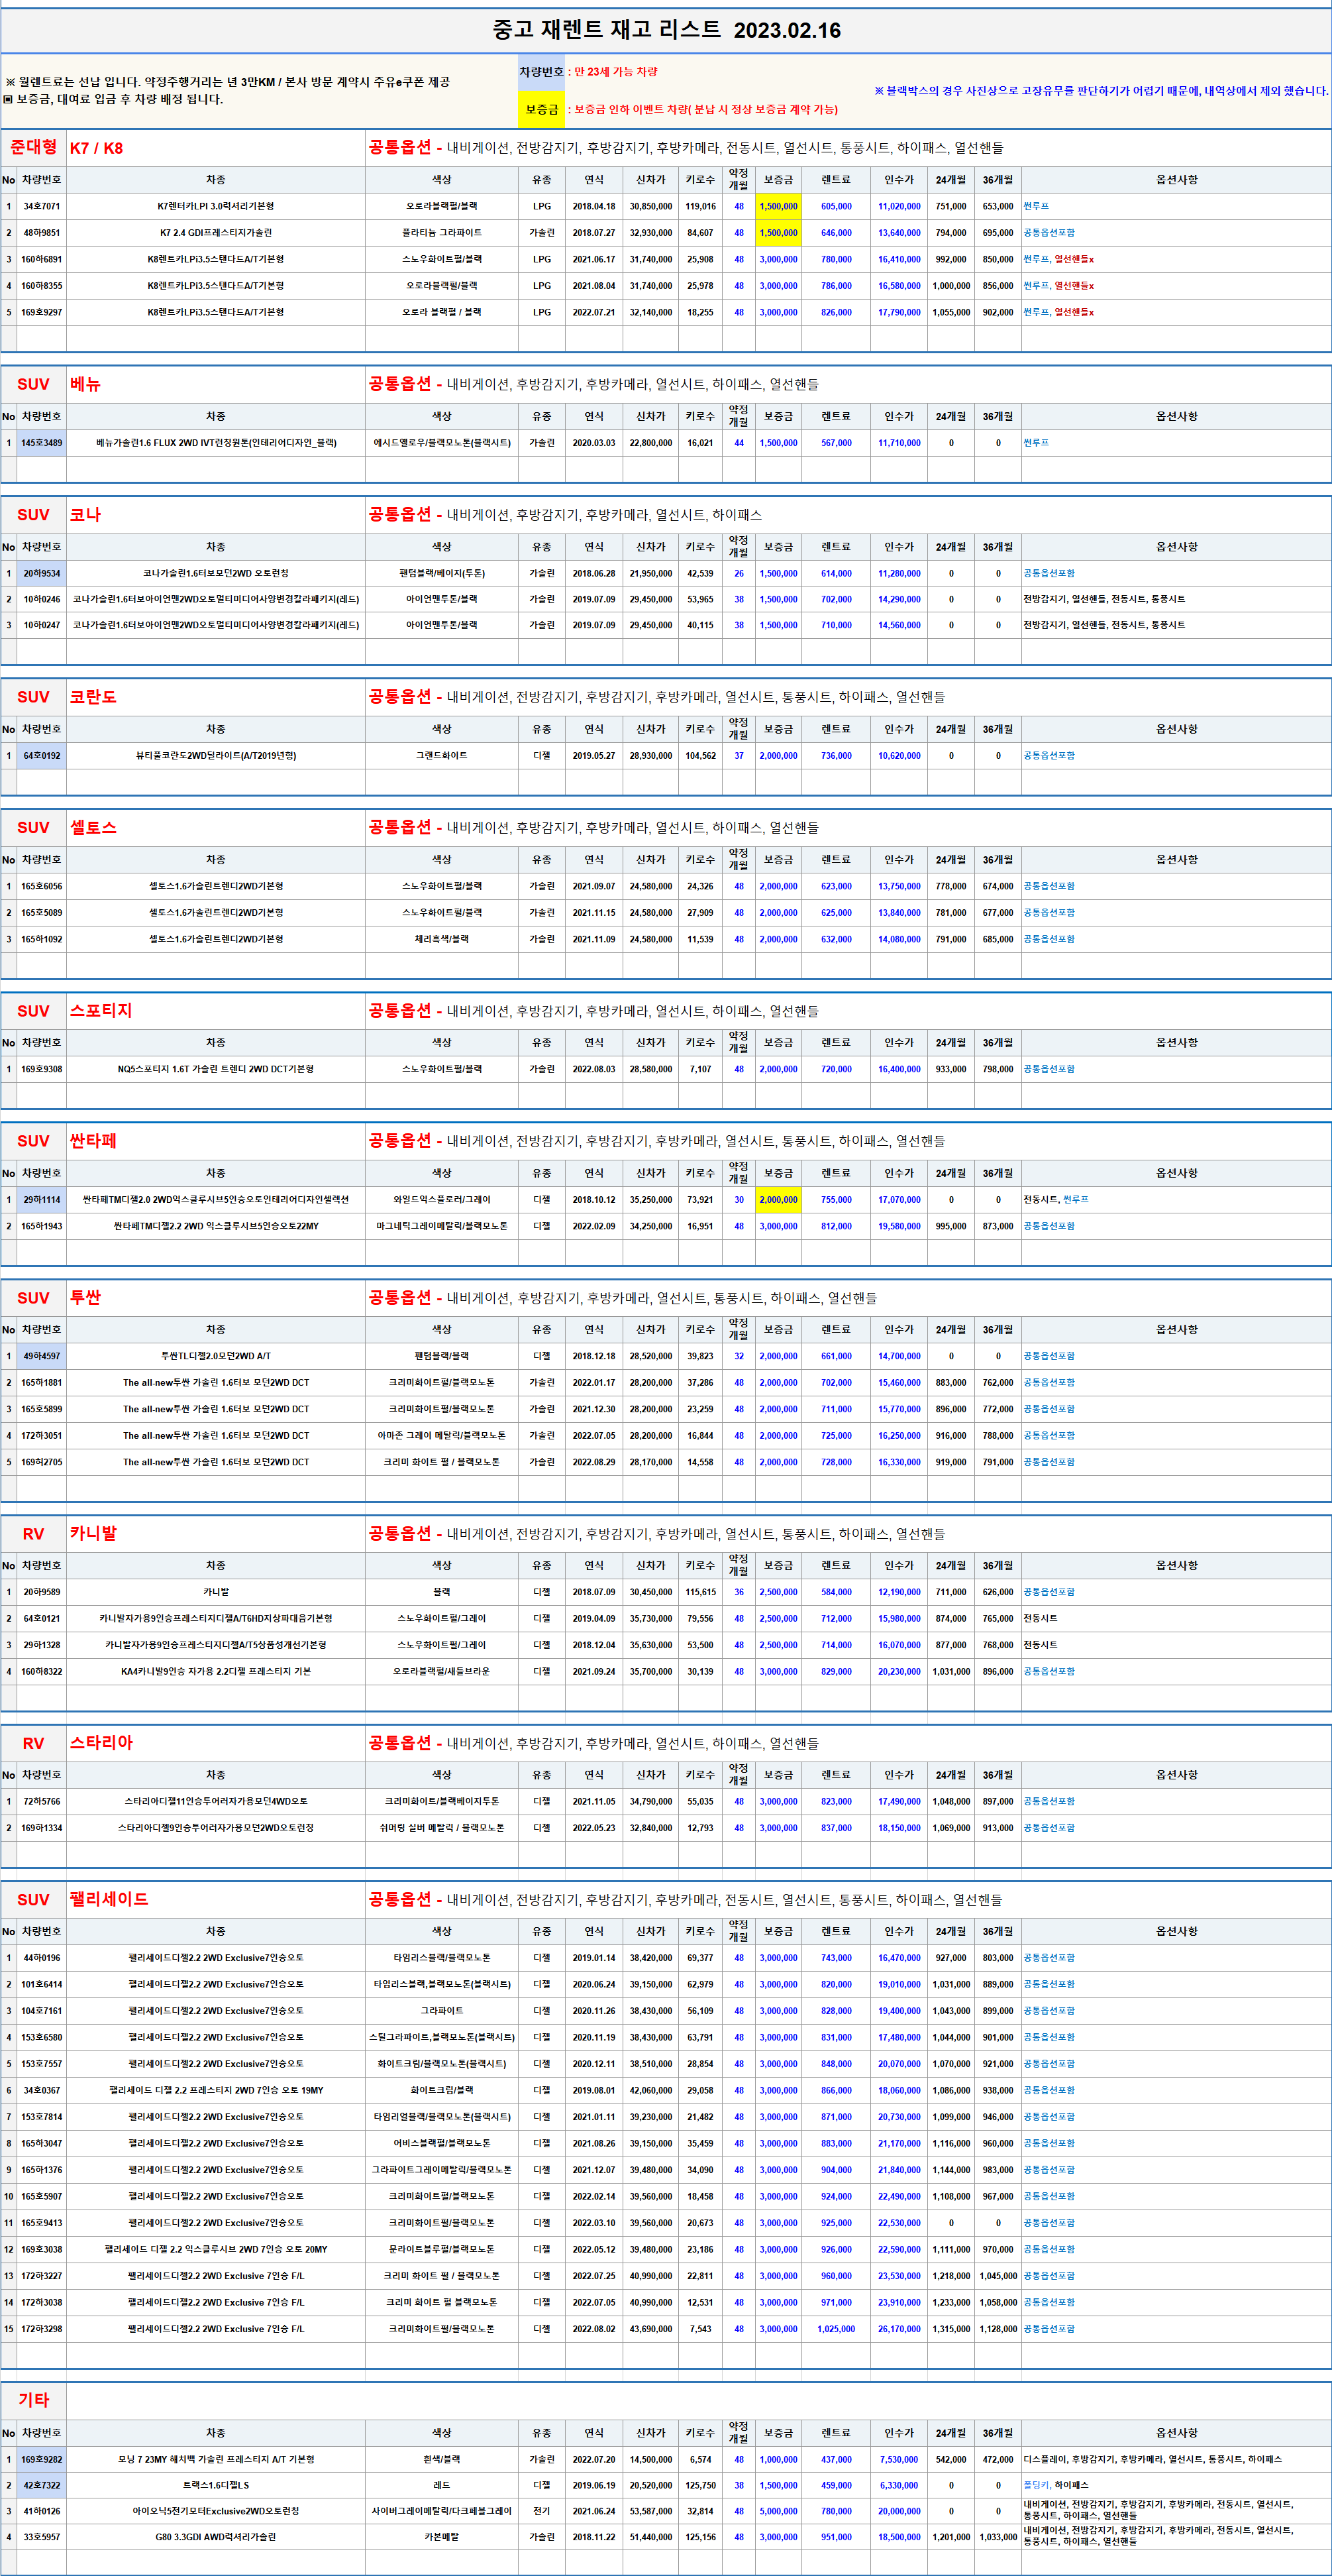This screenshot has width=1332, height=2576.
Task: Select car number 44하0196
Action: point(41,1958)
